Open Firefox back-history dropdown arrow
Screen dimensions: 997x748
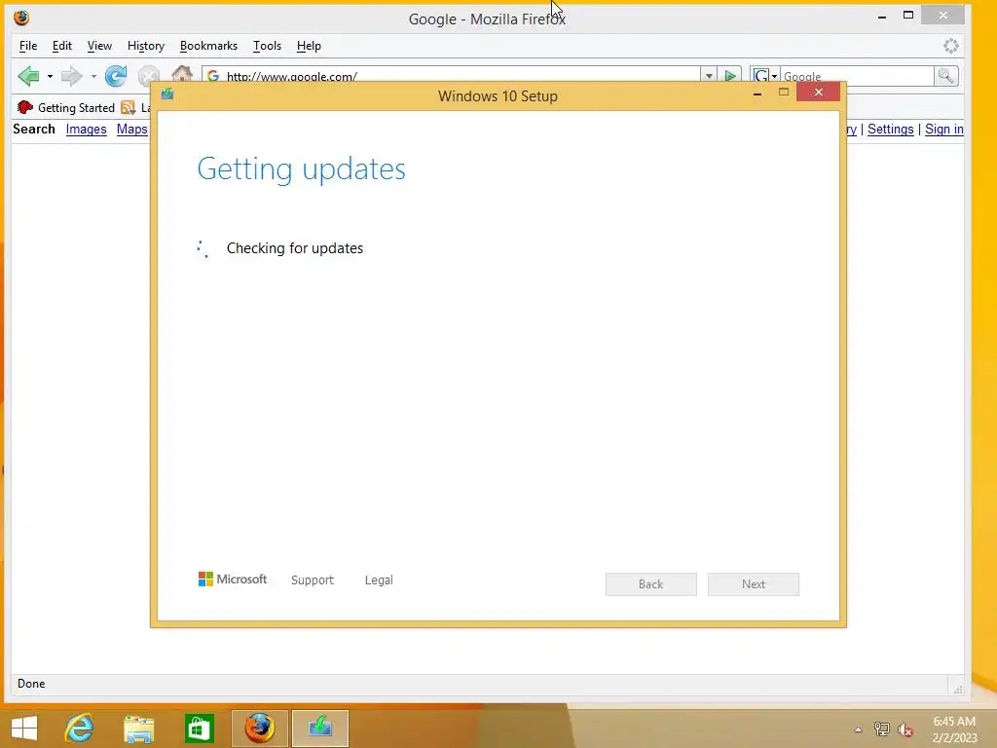click(x=50, y=76)
